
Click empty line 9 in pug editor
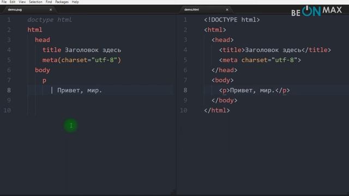100,100
